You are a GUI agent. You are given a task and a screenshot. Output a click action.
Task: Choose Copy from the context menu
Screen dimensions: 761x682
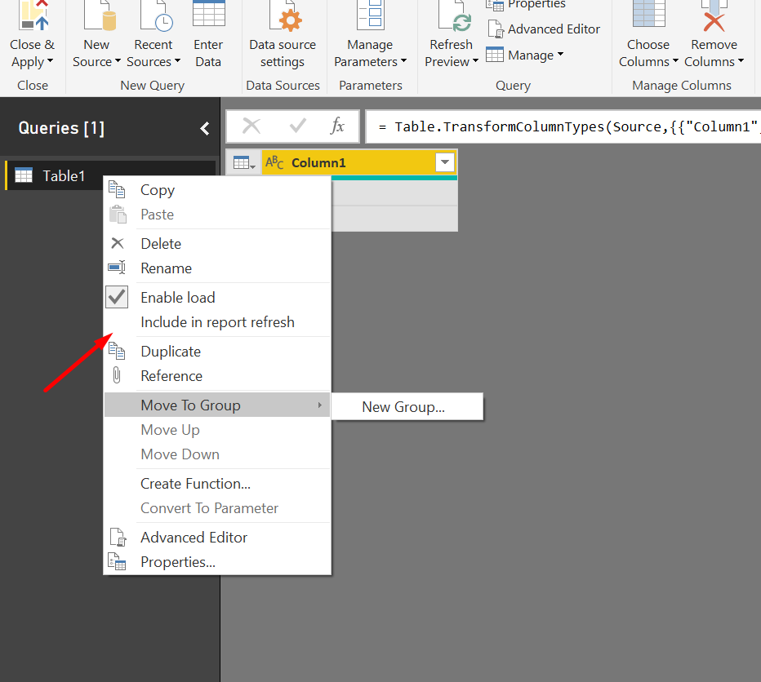click(x=217, y=189)
